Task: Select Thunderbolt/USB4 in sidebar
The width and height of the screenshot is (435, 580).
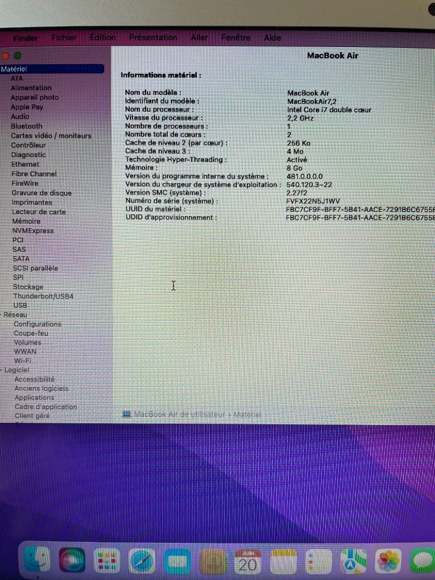Action: (x=43, y=296)
